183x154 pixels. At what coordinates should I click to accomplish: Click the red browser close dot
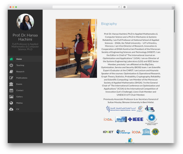pos(11,7)
